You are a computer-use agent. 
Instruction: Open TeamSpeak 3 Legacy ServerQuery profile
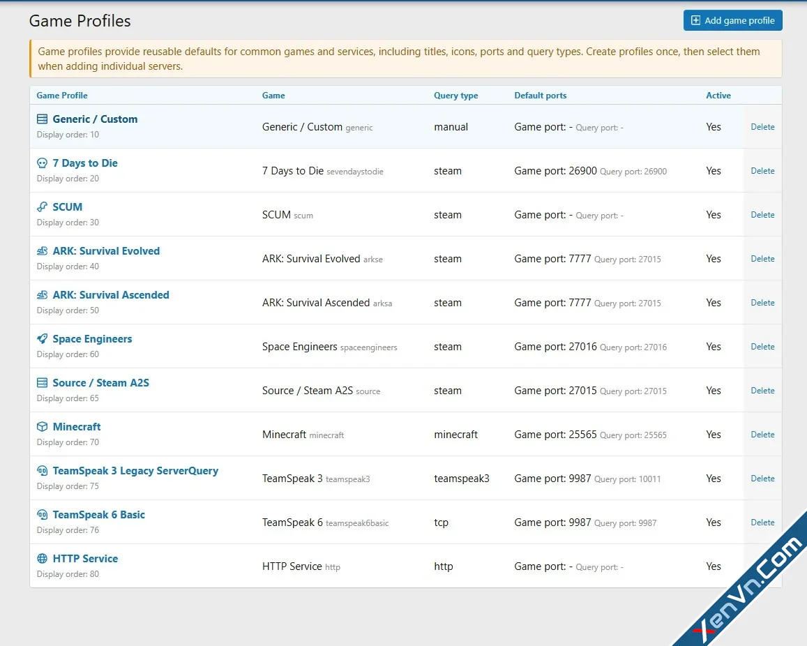(x=135, y=470)
